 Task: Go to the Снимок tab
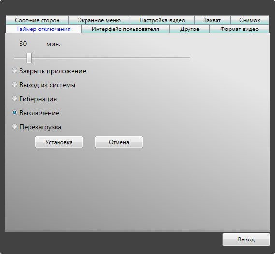(x=249, y=20)
